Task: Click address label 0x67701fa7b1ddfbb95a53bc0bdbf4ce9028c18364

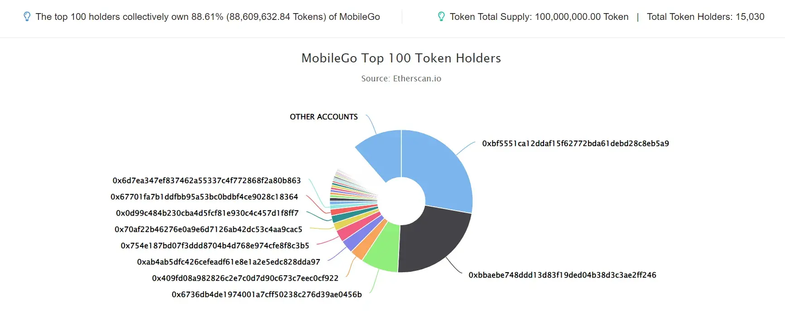Action: 204,197
